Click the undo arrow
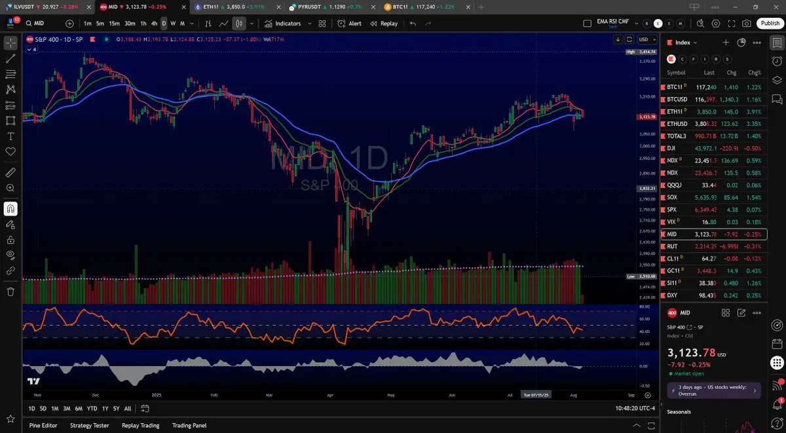The image size is (786, 433). click(413, 23)
